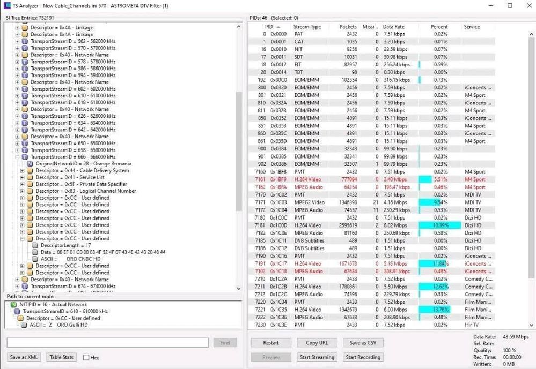Click the OriginalNetworkID Orange Romania node icon
Screen dimensions: 536x369
pyautogui.click(x=30, y=164)
